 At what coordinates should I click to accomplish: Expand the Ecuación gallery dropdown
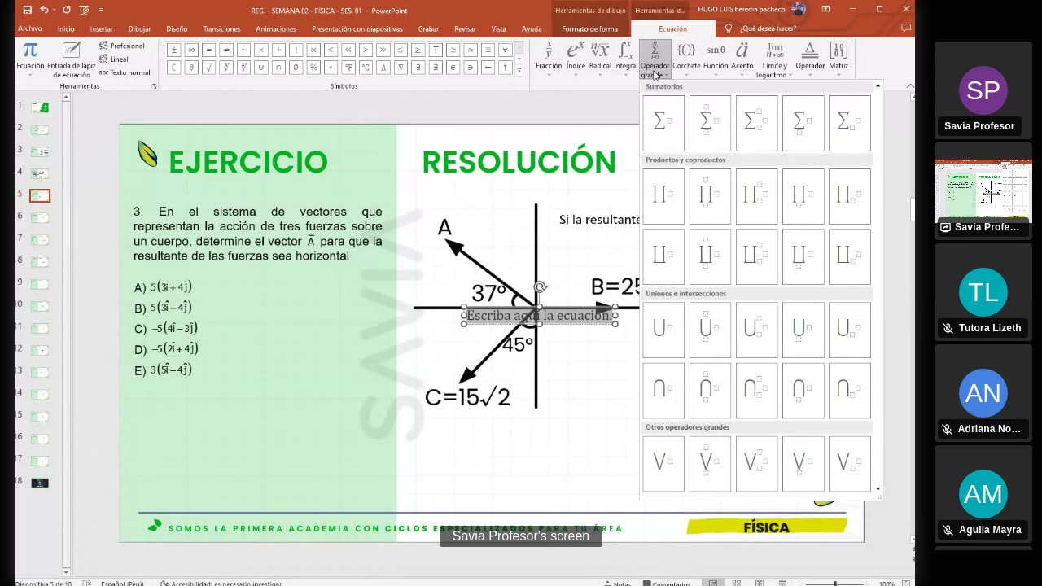(x=30, y=59)
